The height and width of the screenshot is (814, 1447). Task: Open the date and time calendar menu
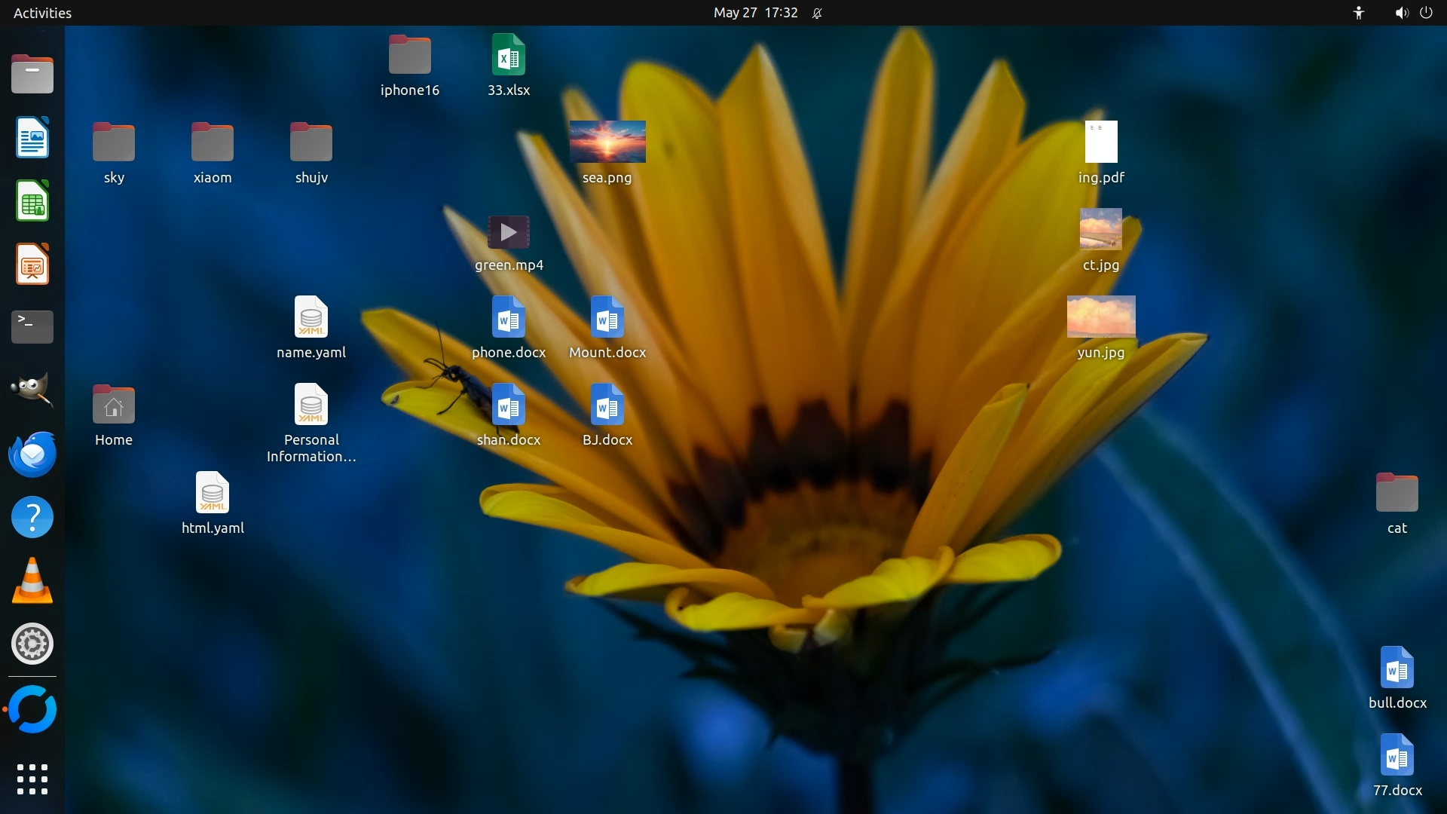[x=755, y=13]
